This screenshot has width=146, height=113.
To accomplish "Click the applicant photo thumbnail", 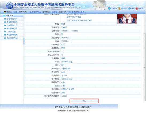I will (127, 19).
